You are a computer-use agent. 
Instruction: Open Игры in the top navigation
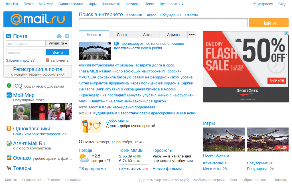pos(92,4)
